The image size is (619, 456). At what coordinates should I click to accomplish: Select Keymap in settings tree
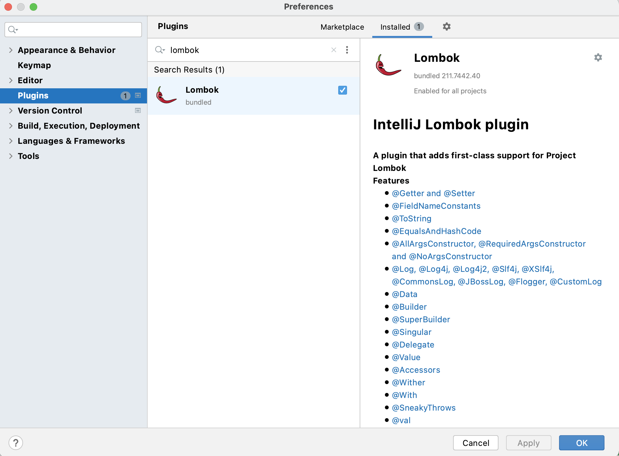coord(34,65)
